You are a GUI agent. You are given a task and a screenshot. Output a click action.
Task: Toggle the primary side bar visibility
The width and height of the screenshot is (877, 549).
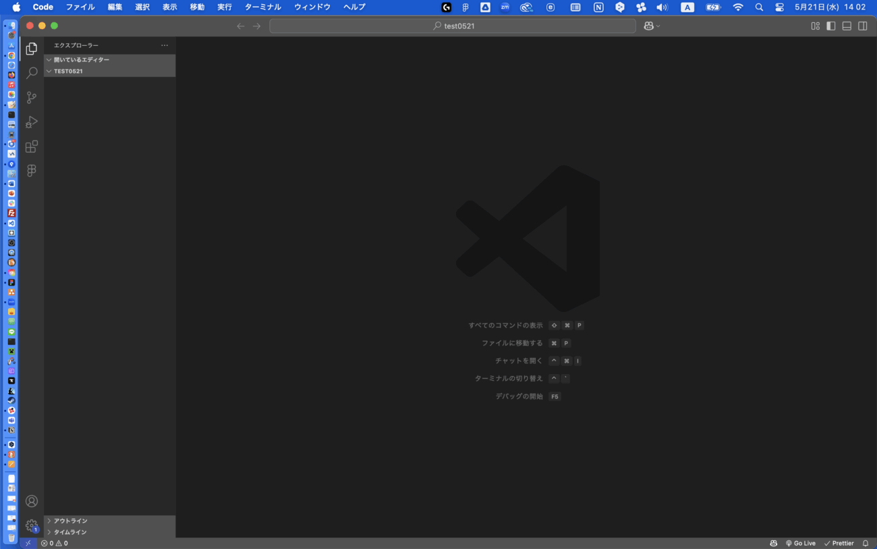[x=830, y=26]
